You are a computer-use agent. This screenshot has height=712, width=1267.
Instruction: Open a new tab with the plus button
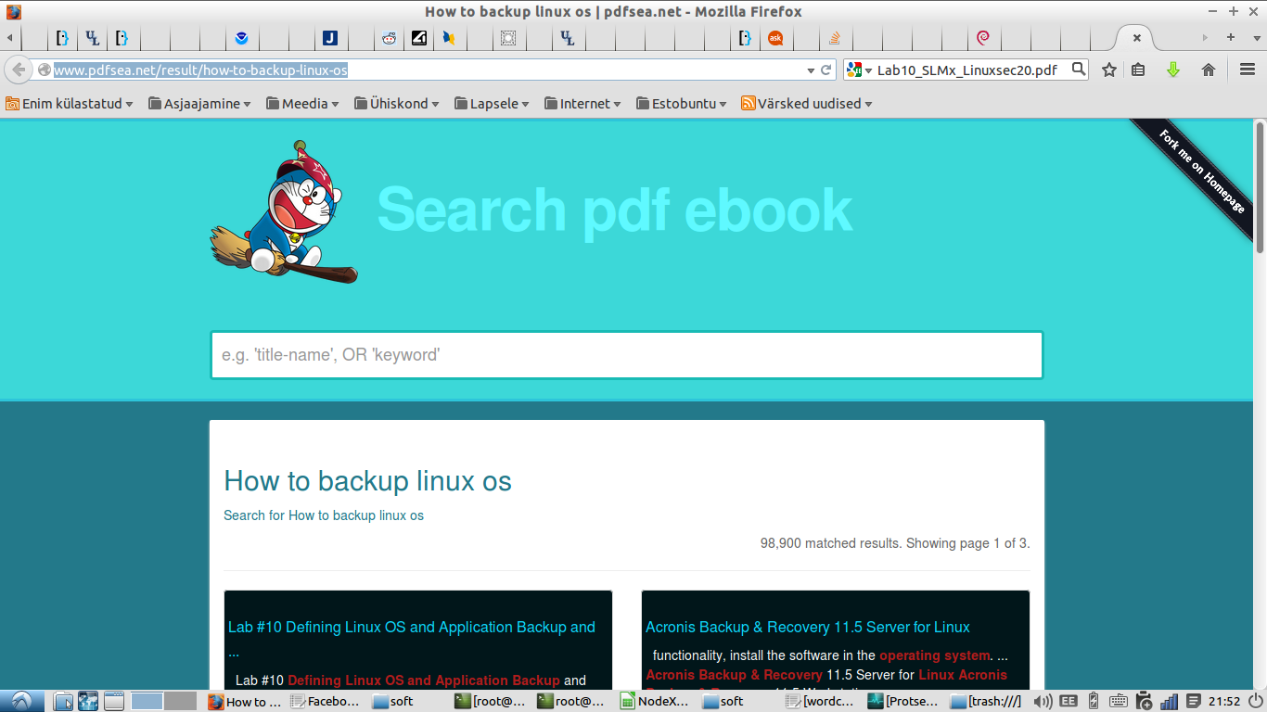(1230, 38)
